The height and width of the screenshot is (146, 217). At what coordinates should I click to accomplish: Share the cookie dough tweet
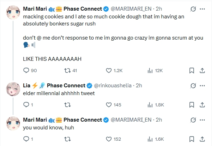203,70
